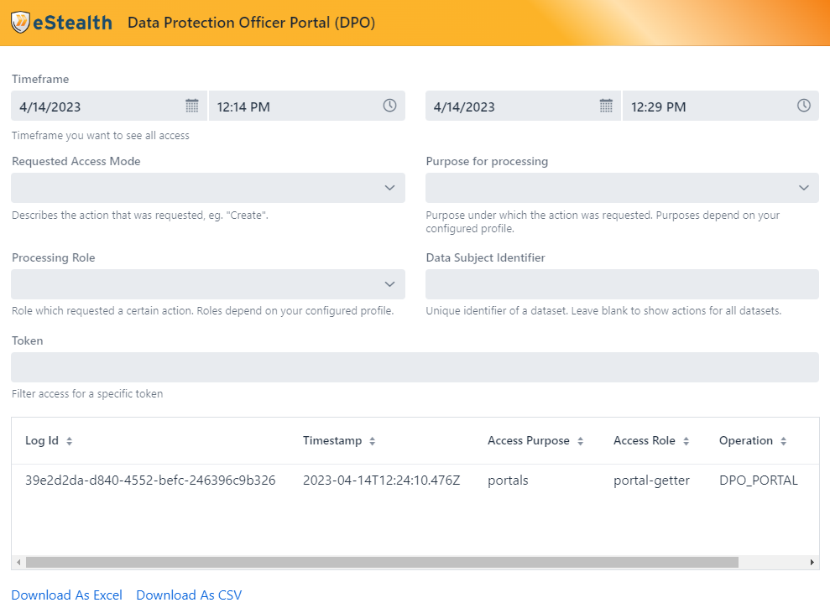Click the Timestamp column header
The image size is (830, 613).
click(x=332, y=440)
